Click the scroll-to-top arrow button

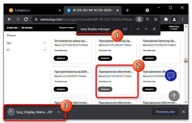coord(174,96)
